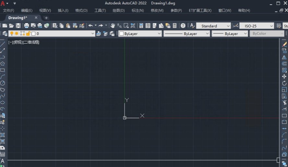
Task: Open the Properties palette icon
Action: (141, 26)
